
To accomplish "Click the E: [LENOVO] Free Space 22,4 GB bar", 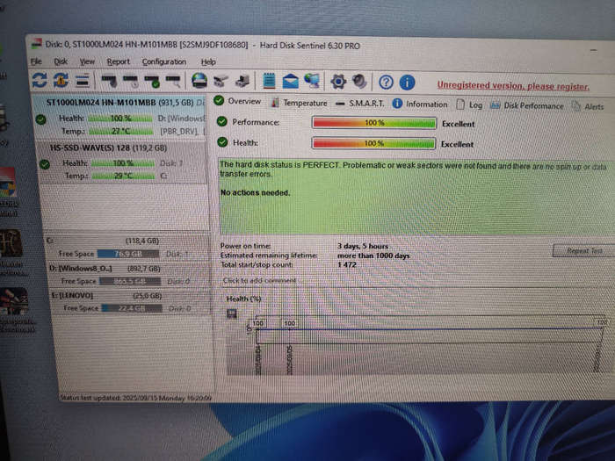I will tap(132, 308).
